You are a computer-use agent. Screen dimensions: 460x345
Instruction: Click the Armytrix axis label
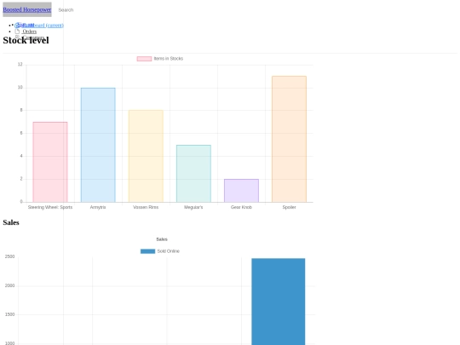[x=98, y=207]
